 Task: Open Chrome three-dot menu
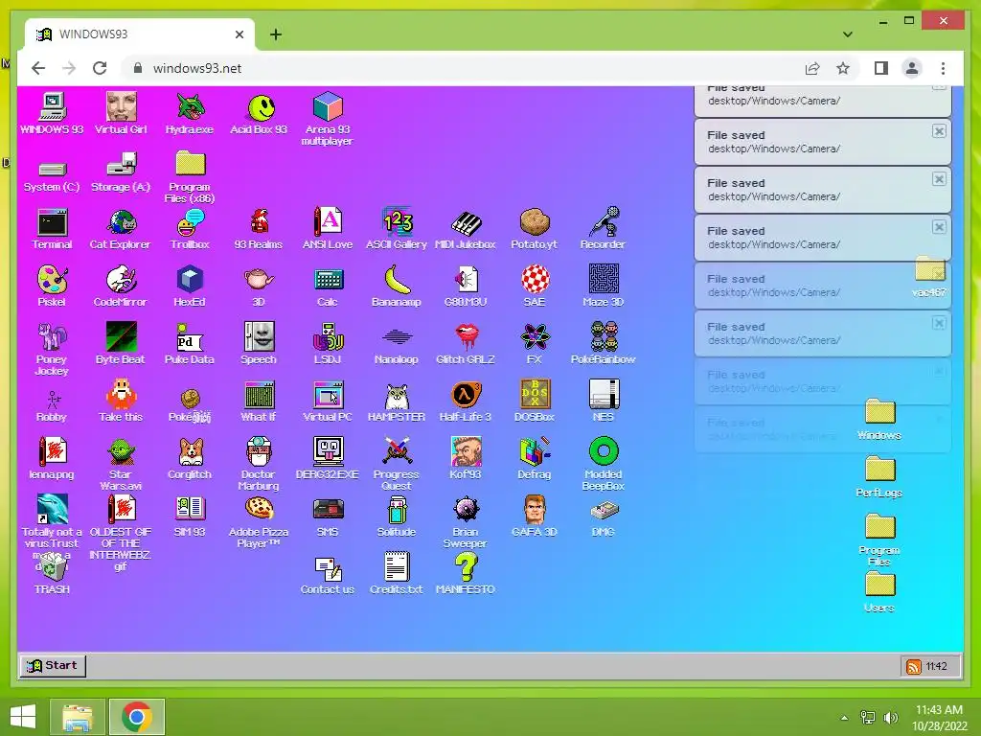click(x=943, y=68)
